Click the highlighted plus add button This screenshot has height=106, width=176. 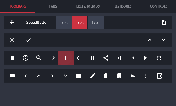point(66,58)
